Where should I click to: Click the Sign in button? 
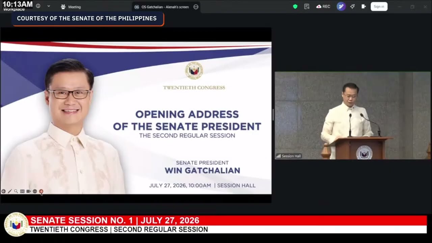click(379, 6)
